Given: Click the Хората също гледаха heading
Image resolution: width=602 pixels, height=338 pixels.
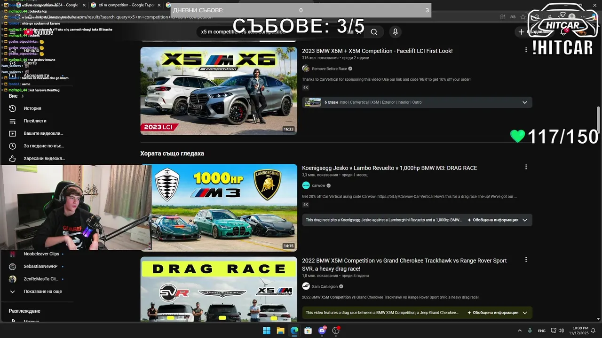Looking at the screenshot, I should [172, 154].
